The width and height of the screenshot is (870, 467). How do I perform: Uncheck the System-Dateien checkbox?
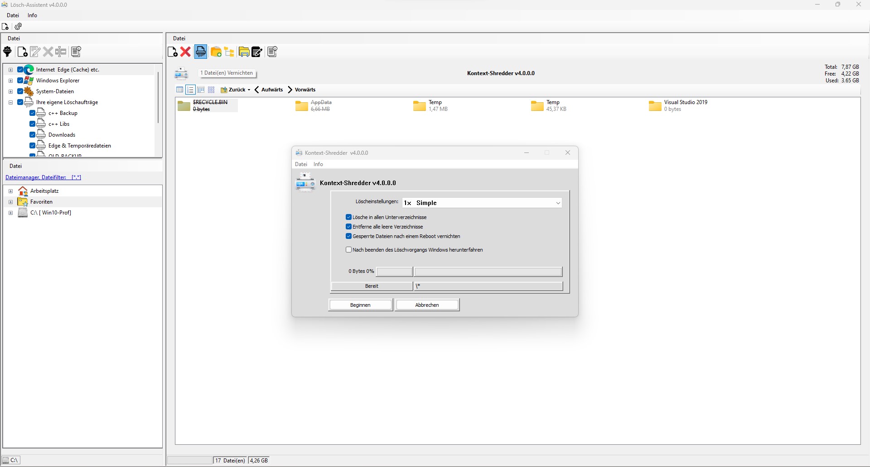[20, 91]
